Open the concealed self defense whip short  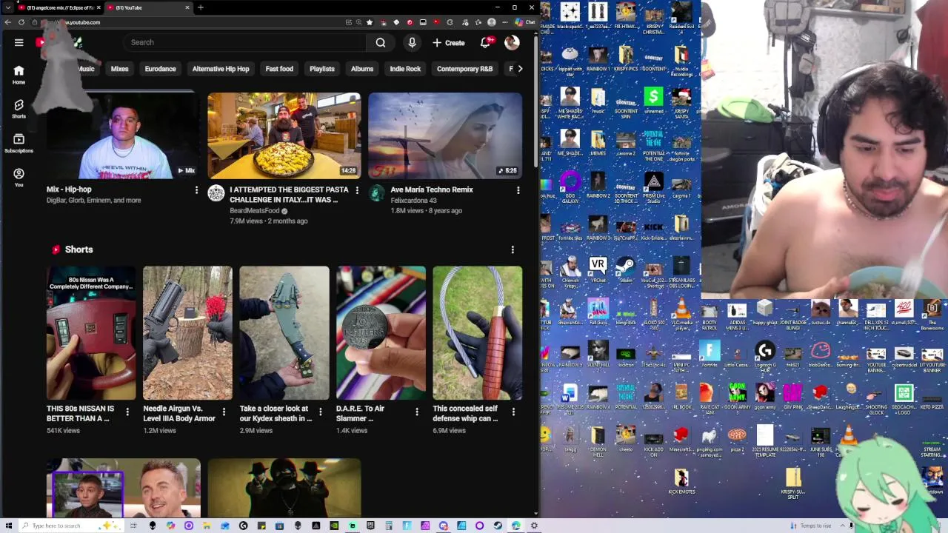[478, 333]
